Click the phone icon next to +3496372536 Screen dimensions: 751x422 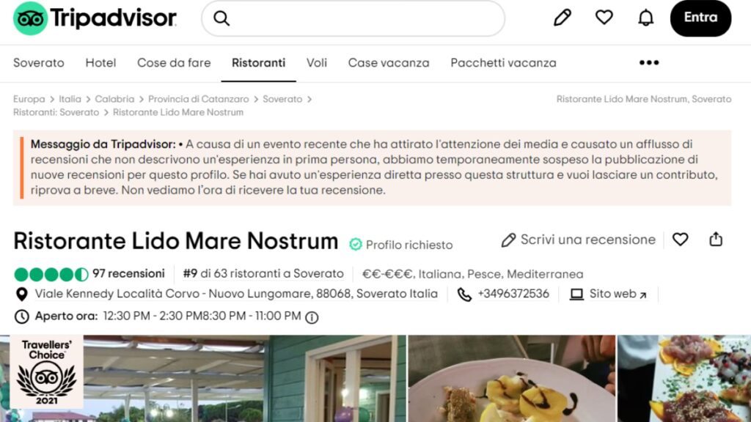coord(464,295)
